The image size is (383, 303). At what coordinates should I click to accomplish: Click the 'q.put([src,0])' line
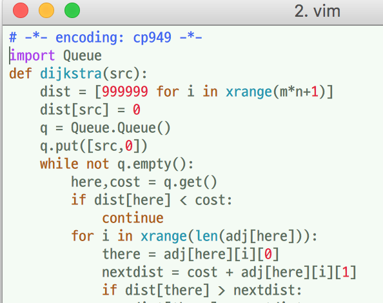click(x=93, y=146)
